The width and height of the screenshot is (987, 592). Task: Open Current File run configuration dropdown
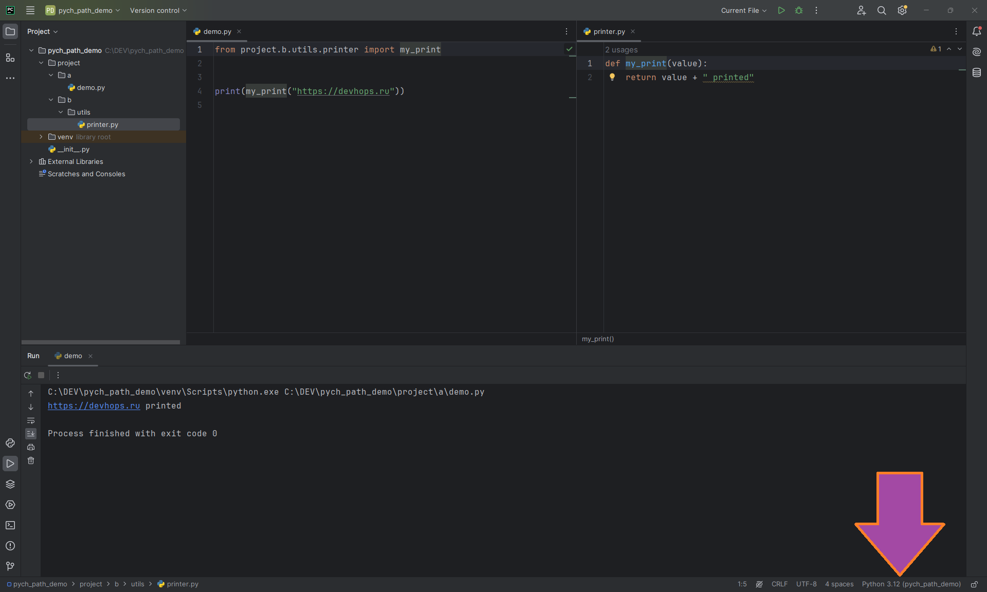point(743,10)
